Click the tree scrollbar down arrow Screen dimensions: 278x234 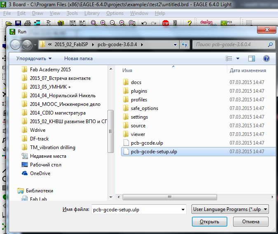[x=111, y=197]
